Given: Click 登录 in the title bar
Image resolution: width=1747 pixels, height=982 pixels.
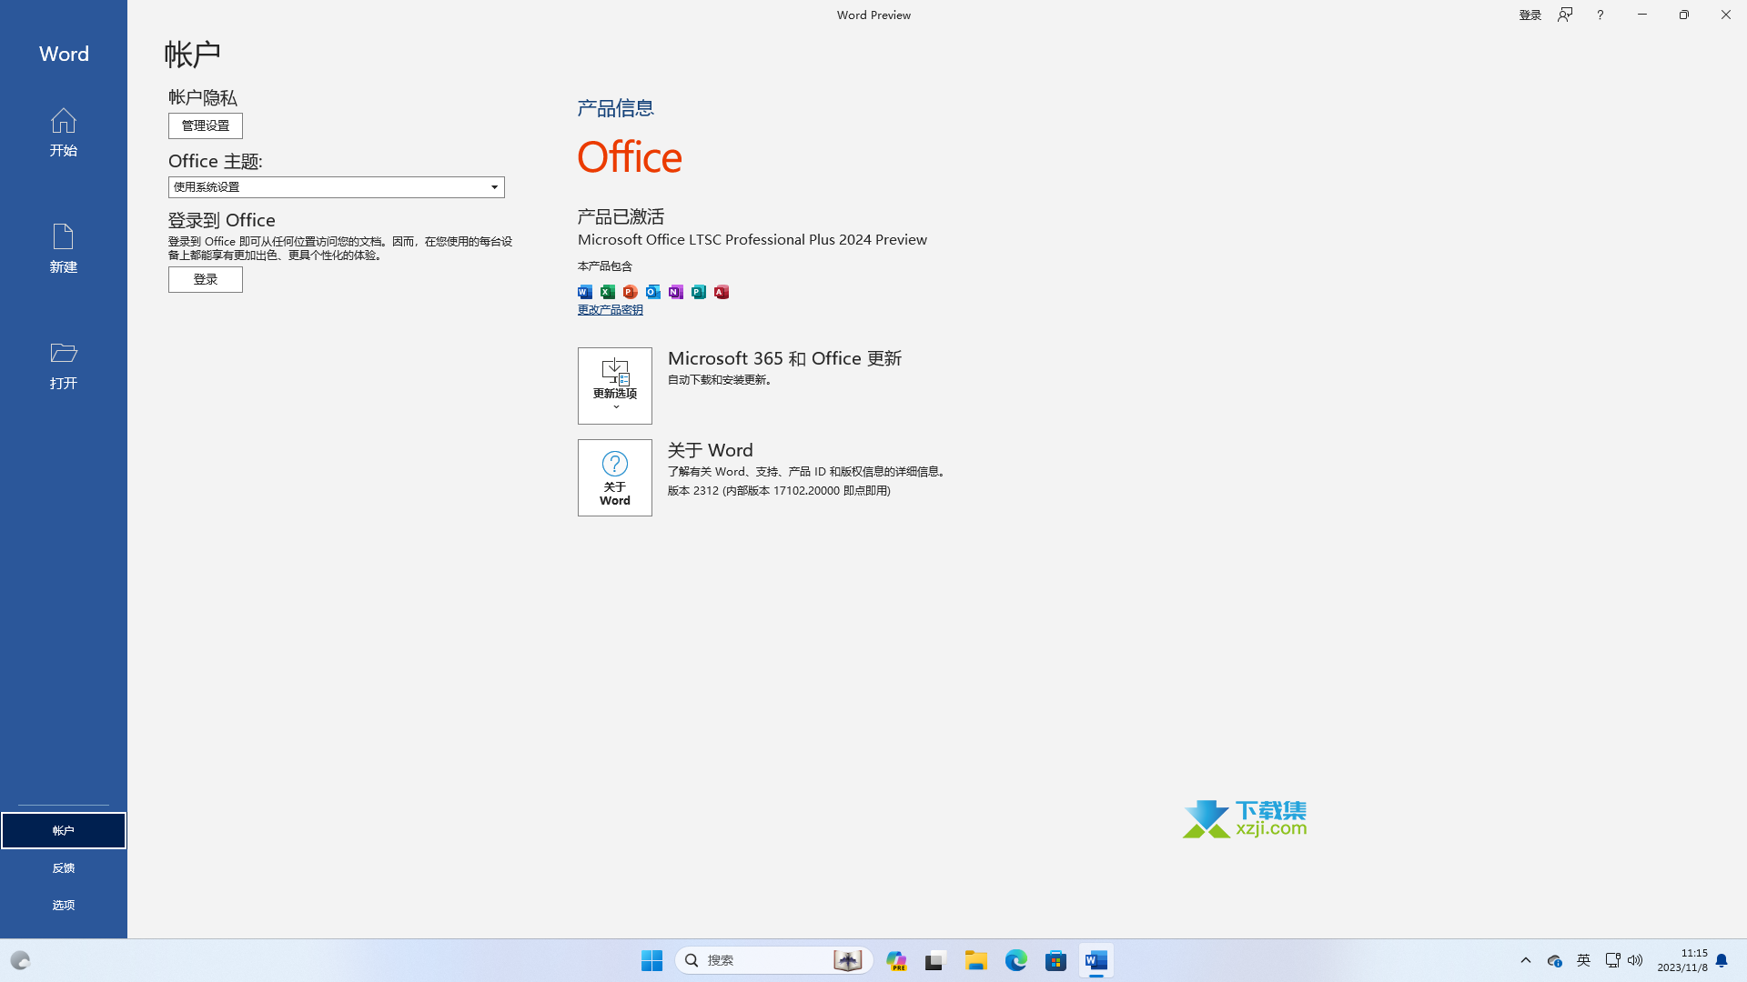Looking at the screenshot, I should [1530, 15].
